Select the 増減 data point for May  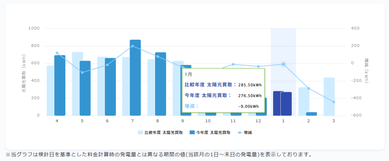click(x=82, y=72)
